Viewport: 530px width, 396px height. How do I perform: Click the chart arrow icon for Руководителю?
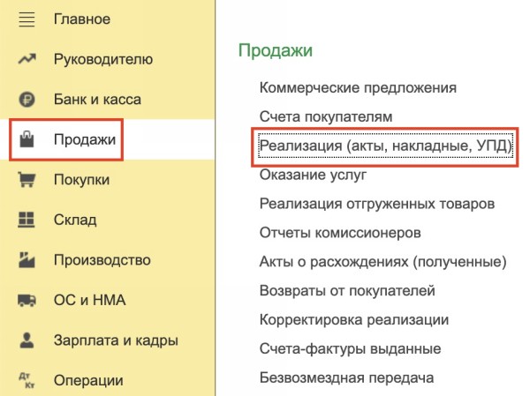[x=26, y=59]
